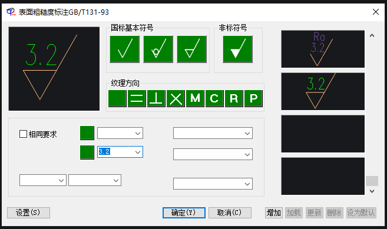
Task: Click the 更新 update button
Action: (314, 213)
